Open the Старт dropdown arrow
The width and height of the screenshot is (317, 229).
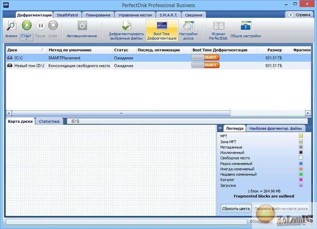(26, 40)
